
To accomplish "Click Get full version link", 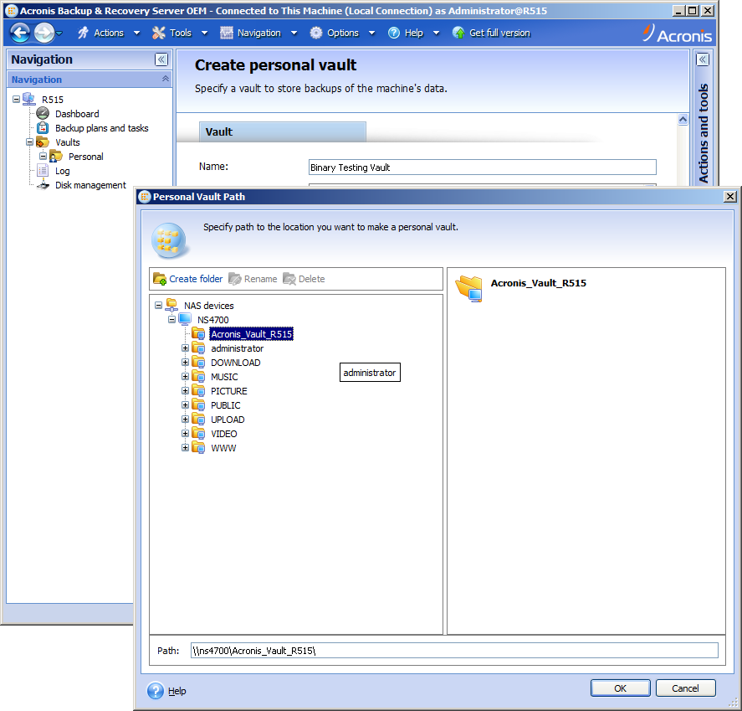I will click(x=499, y=33).
